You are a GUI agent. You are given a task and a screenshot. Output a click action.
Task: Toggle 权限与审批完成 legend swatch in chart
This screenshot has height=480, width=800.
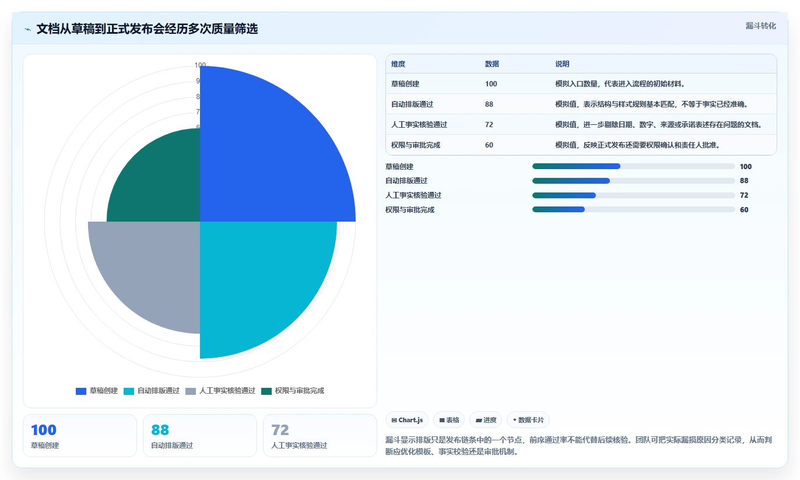click(x=266, y=391)
